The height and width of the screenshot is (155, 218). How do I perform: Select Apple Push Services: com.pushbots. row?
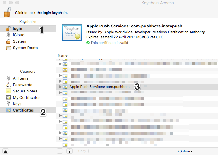pyautogui.click(x=137, y=87)
